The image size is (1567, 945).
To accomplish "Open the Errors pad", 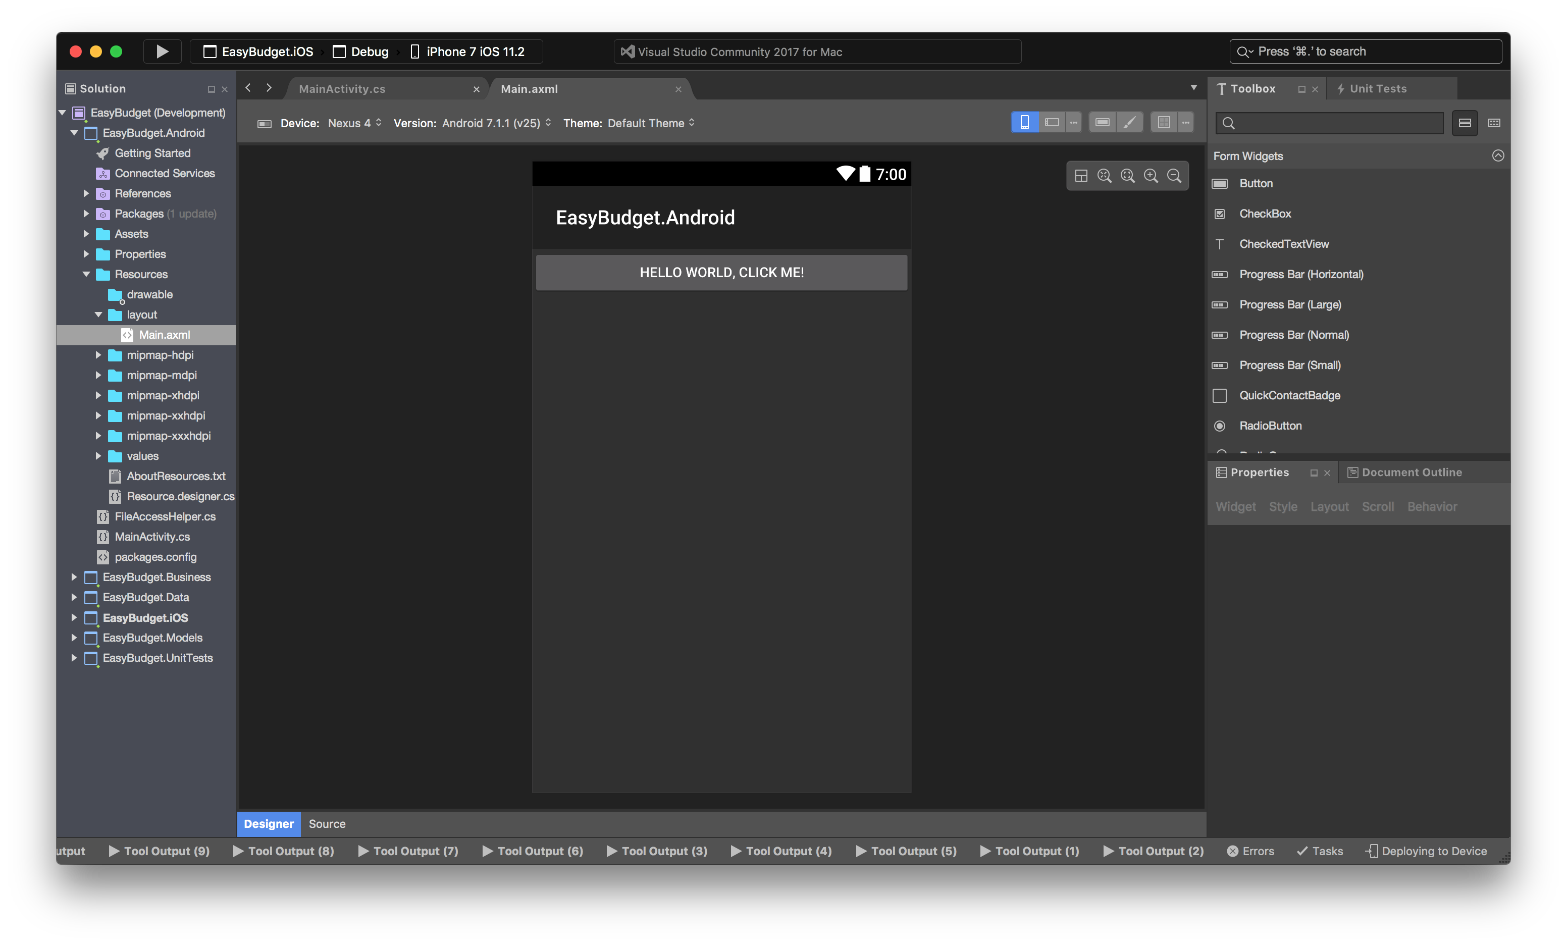I will (x=1250, y=852).
